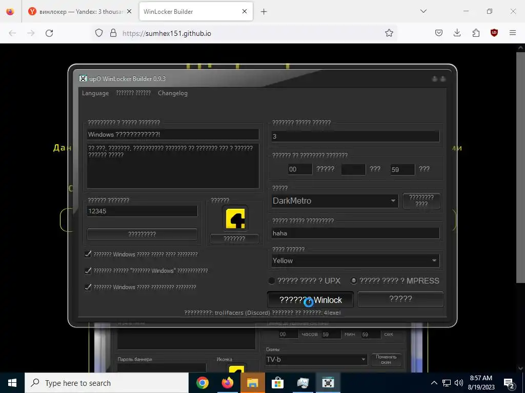This screenshot has width=525, height=393.
Task: Reload the current page
Action: click(x=49, y=33)
